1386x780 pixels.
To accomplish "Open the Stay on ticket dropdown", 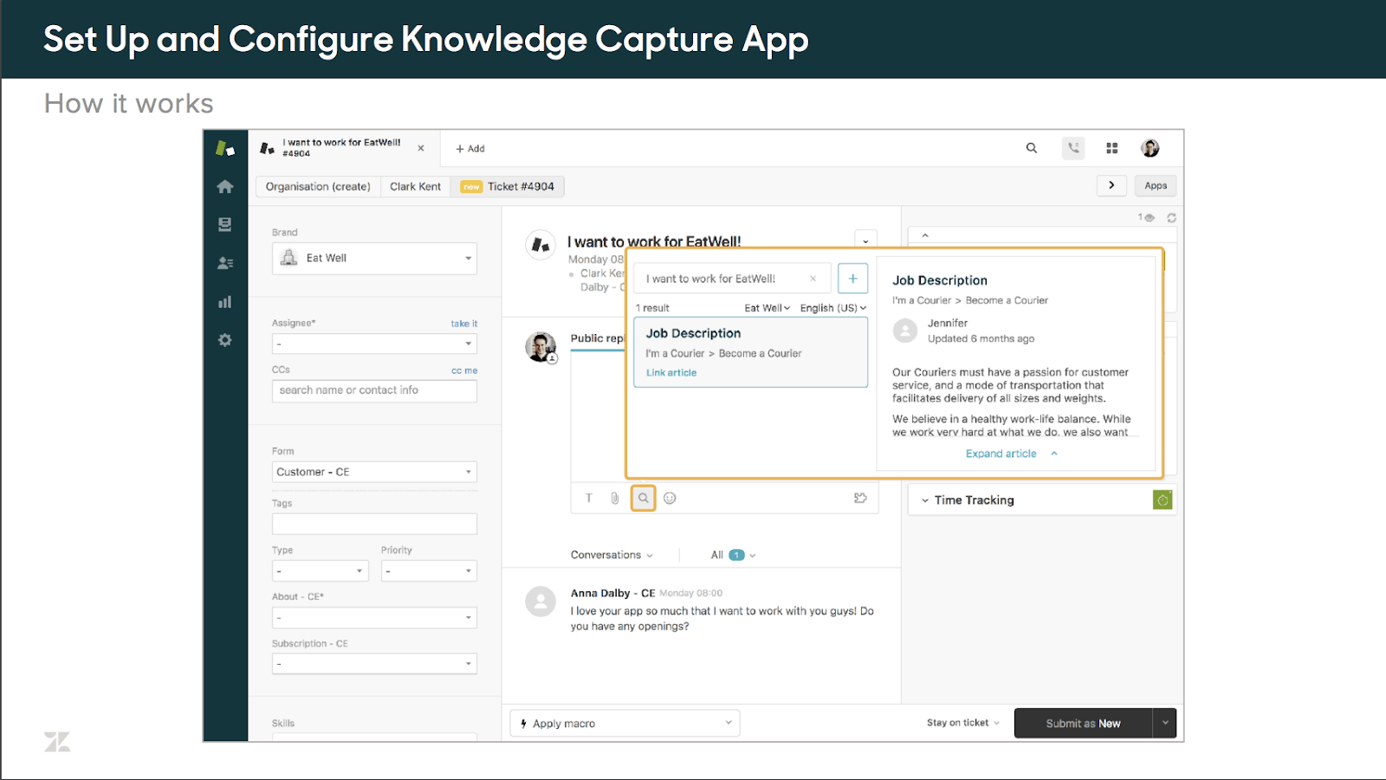I will coord(962,723).
